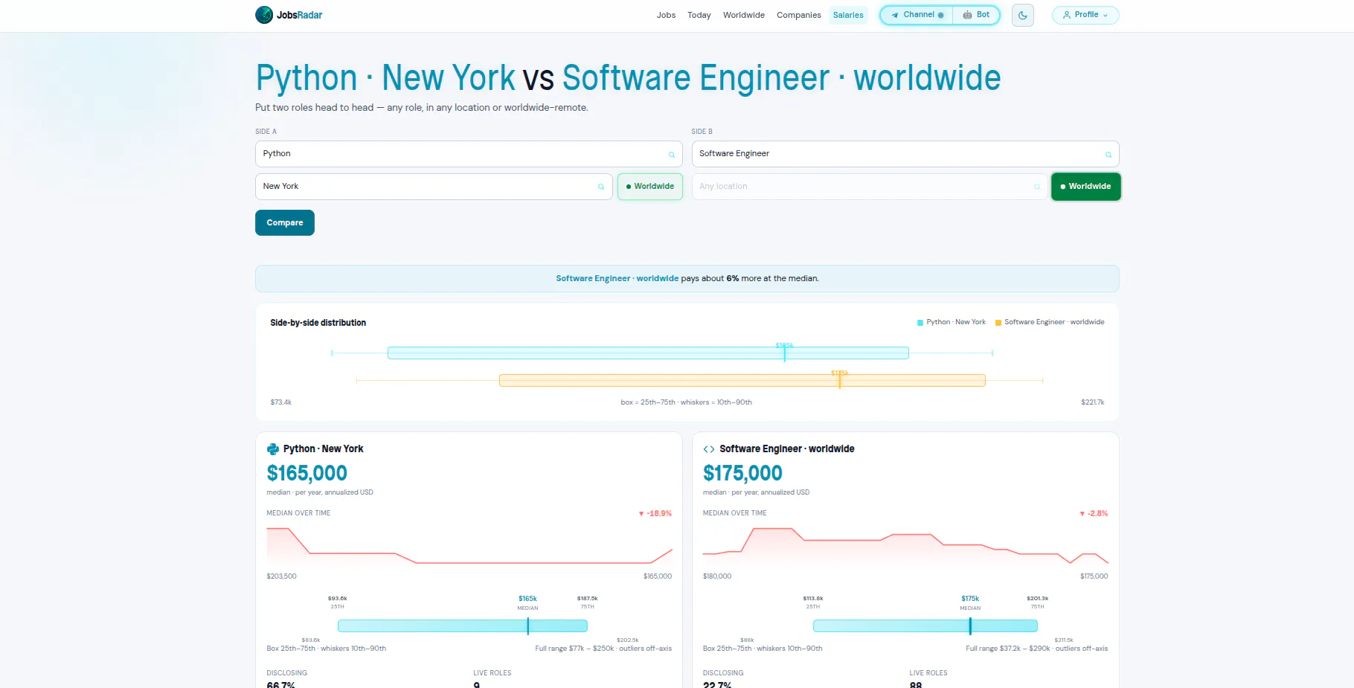This screenshot has width=1354, height=688.
Task: Click the Any location input for Side B
Action: [870, 187]
